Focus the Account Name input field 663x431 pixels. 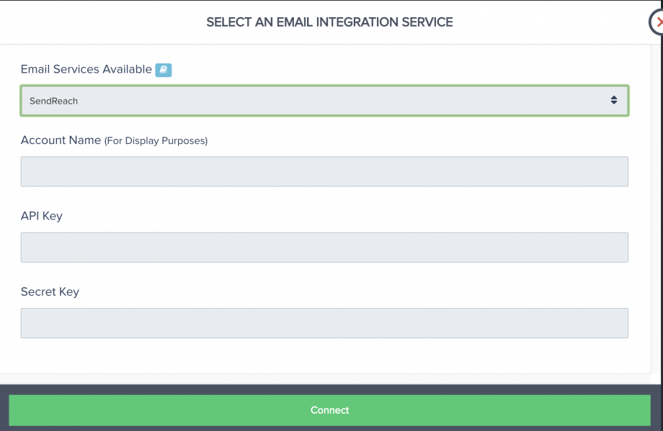(324, 171)
